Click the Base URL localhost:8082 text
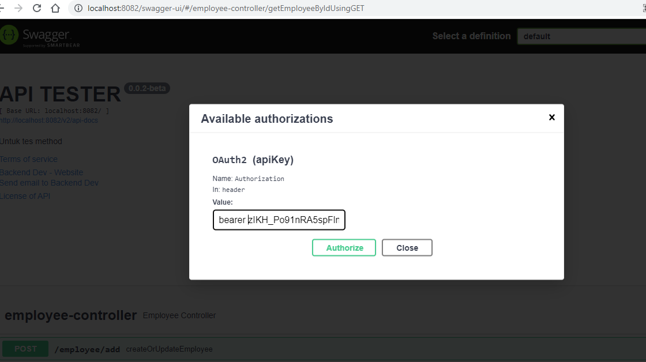Viewport: 646px width, 362px height. pyautogui.click(x=55, y=111)
